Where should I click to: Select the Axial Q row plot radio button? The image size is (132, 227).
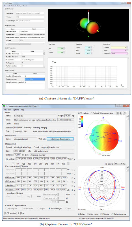(72, 186)
